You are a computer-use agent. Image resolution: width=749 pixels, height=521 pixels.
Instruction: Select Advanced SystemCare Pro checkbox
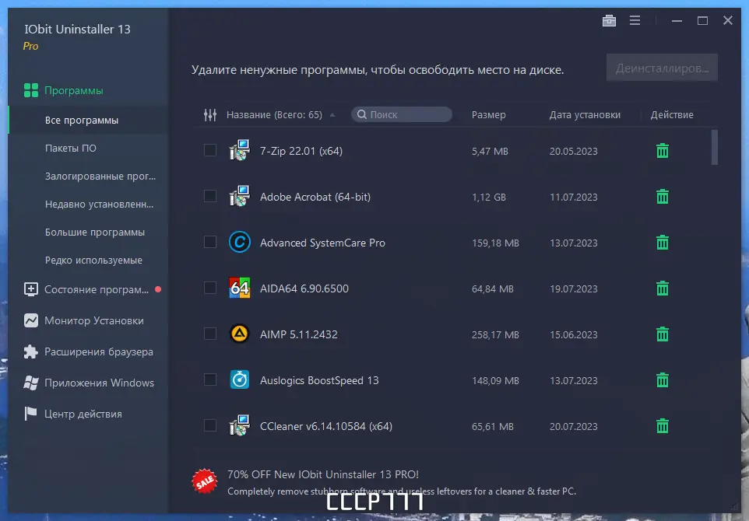click(x=210, y=242)
